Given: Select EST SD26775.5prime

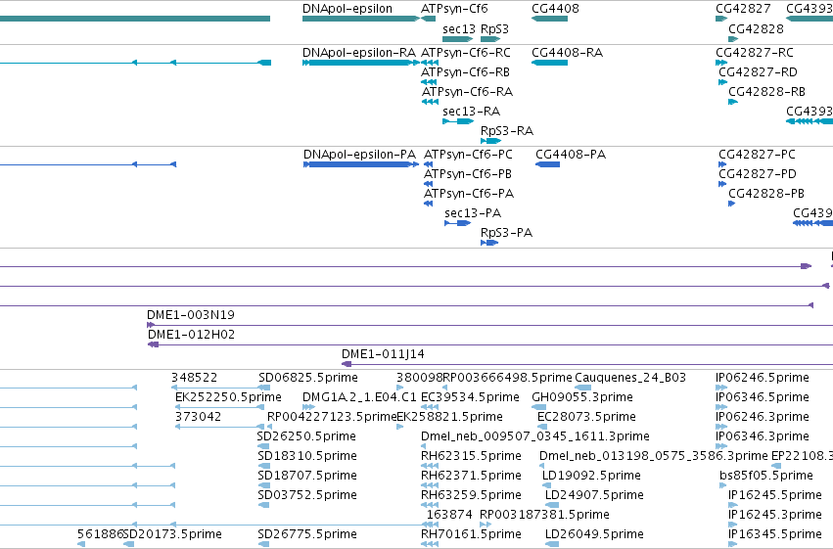Looking at the screenshot, I should [x=263, y=545].
